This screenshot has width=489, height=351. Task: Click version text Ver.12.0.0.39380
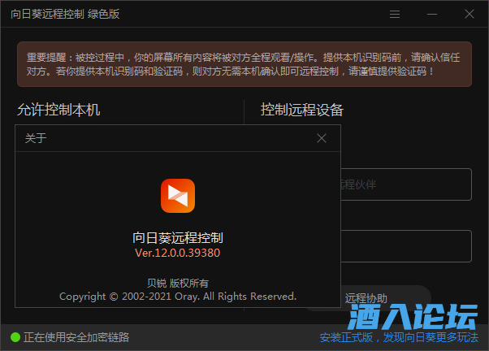(177, 253)
